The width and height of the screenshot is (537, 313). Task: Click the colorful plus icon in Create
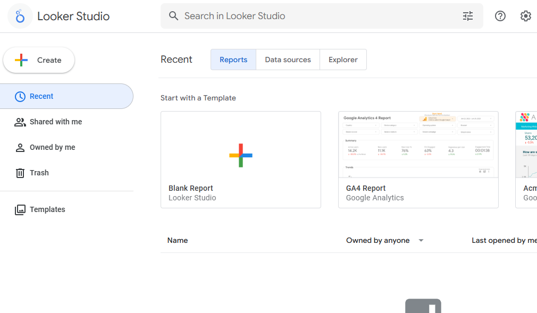pyautogui.click(x=21, y=60)
